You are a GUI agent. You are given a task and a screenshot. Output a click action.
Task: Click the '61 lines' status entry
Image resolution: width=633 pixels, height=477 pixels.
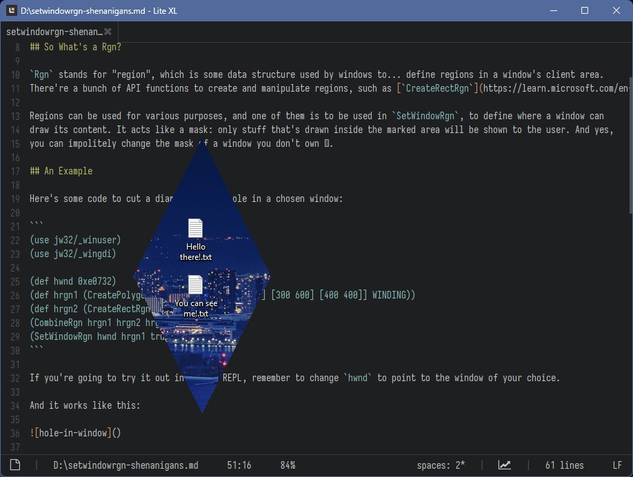tap(564, 465)
